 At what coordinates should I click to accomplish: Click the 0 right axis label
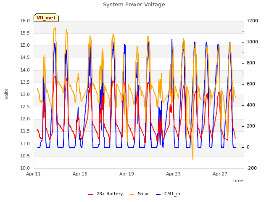(x=248, y=147)
